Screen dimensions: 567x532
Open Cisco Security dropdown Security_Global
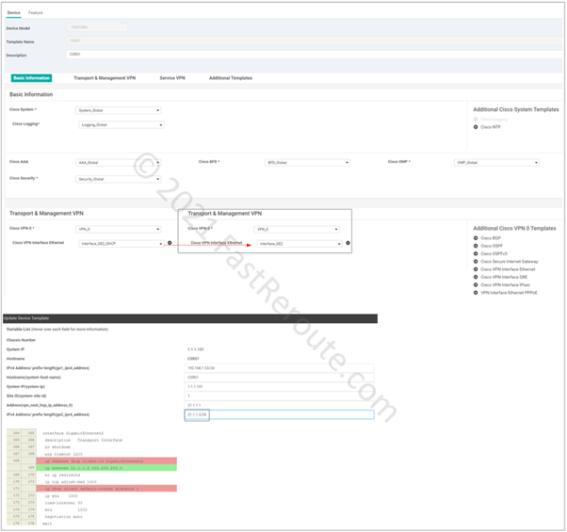[119, 179]
